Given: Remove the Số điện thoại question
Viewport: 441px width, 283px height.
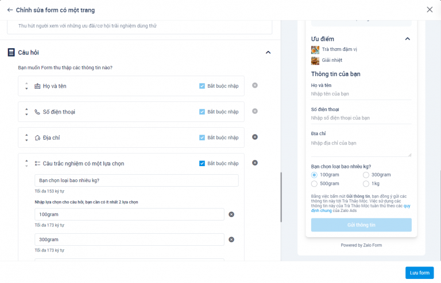Looking at the screenshot, I should pos(255,111).
